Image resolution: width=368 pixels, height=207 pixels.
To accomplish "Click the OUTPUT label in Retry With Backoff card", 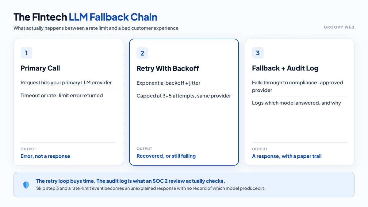I will 144,149.
